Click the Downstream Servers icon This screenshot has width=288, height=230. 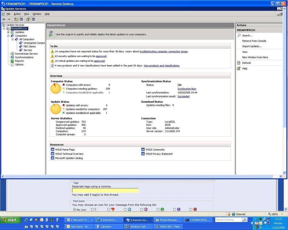pos(12,54)
